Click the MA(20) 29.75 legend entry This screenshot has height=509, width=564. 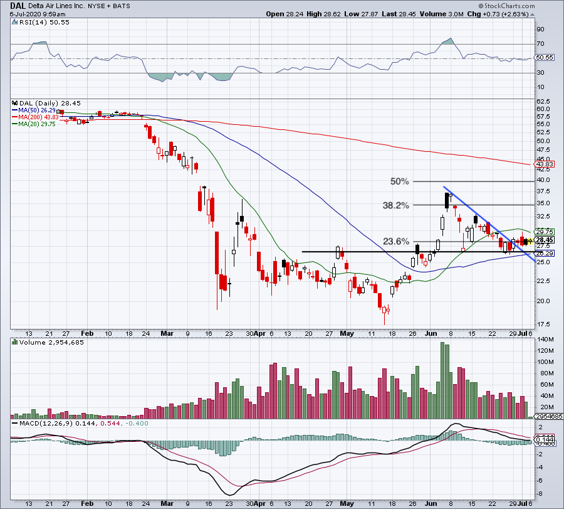34,124
